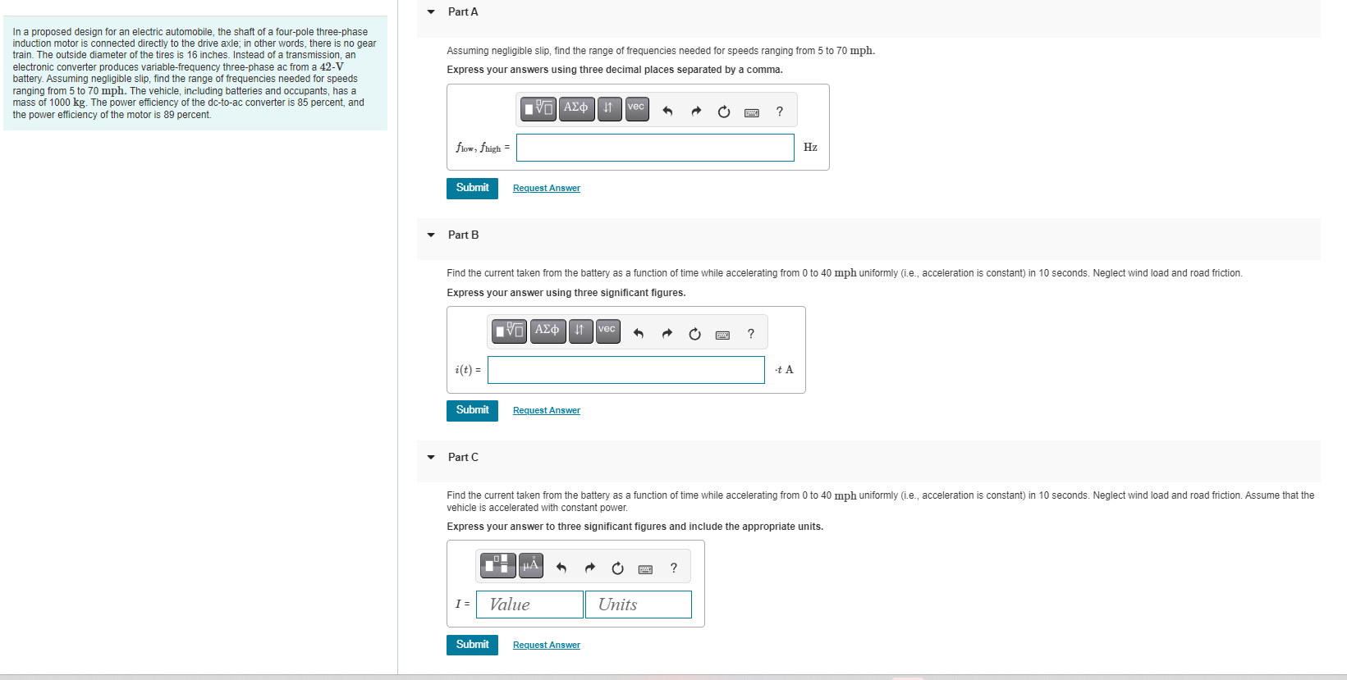The height and width of the screenshot is (680, 1347).
Task: Show keyboard shortcuts in Part A
Action: tap(751, 112)
